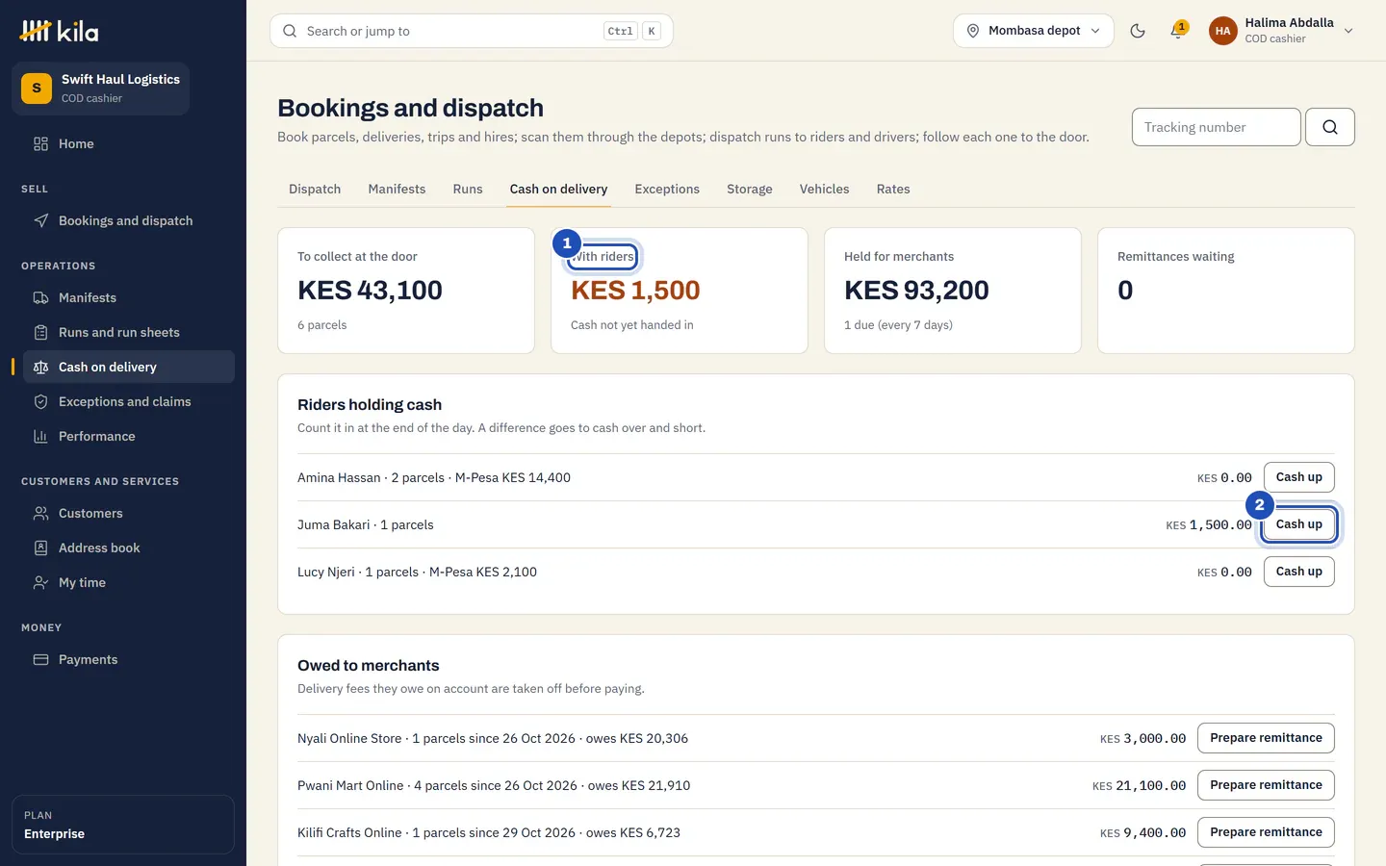This screenshot has height=866, width=1386.
Task: Expand the Halima Abdalla account menu
Action: pos(1282,31)
